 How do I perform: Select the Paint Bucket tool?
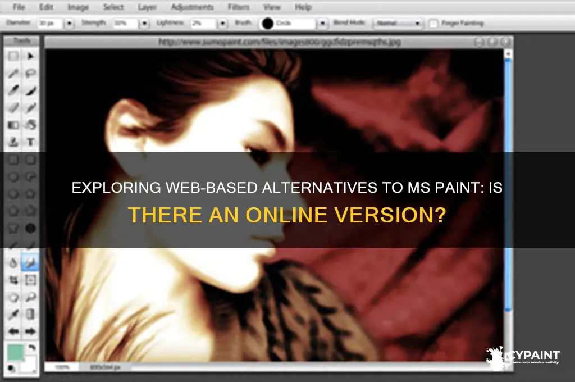click(30, 125)
